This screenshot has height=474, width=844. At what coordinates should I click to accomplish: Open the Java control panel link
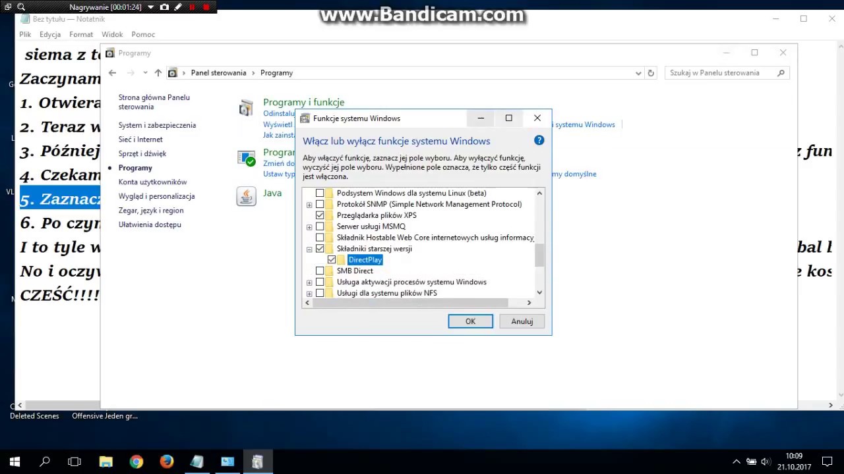click(x=272, y=193)
